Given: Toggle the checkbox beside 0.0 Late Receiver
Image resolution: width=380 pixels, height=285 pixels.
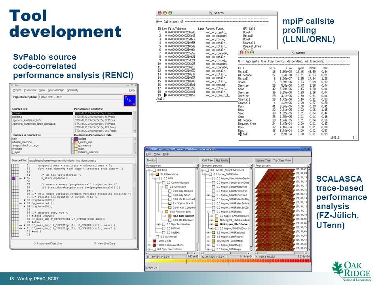Looking at the screenshot, I should [x=170, y=220].
